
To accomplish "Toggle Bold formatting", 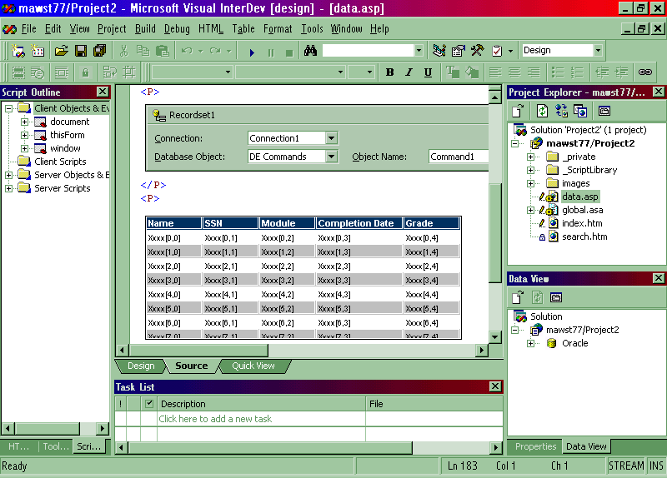I will point(389,72).
